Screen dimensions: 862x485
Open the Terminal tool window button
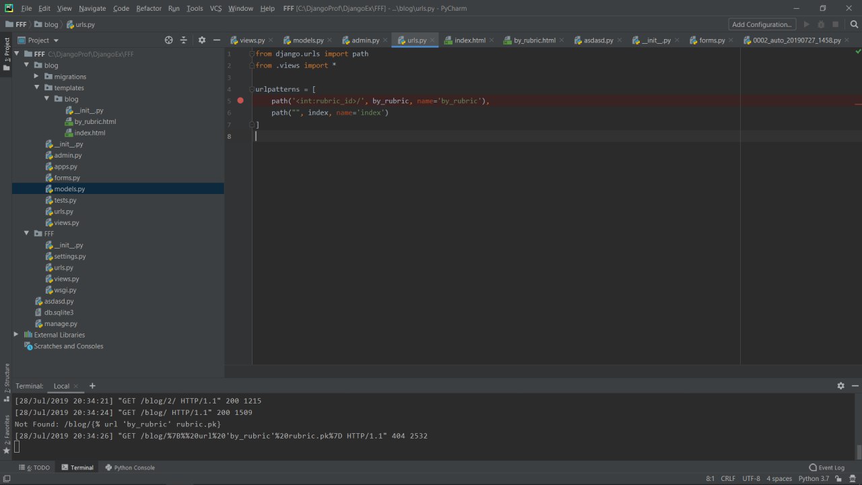click(77, 467)
